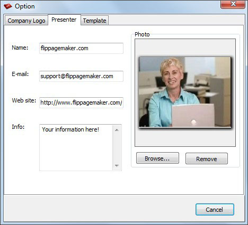Click the red app icon in title bar

(8, 6)
